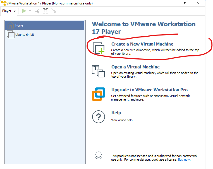Click the Upgrade to VMware Workstation Pro icon

[98, 94]
